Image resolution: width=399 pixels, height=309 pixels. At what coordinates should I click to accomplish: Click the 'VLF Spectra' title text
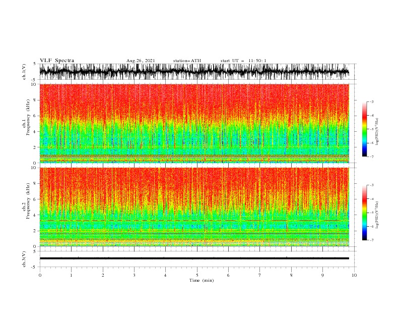57,61
